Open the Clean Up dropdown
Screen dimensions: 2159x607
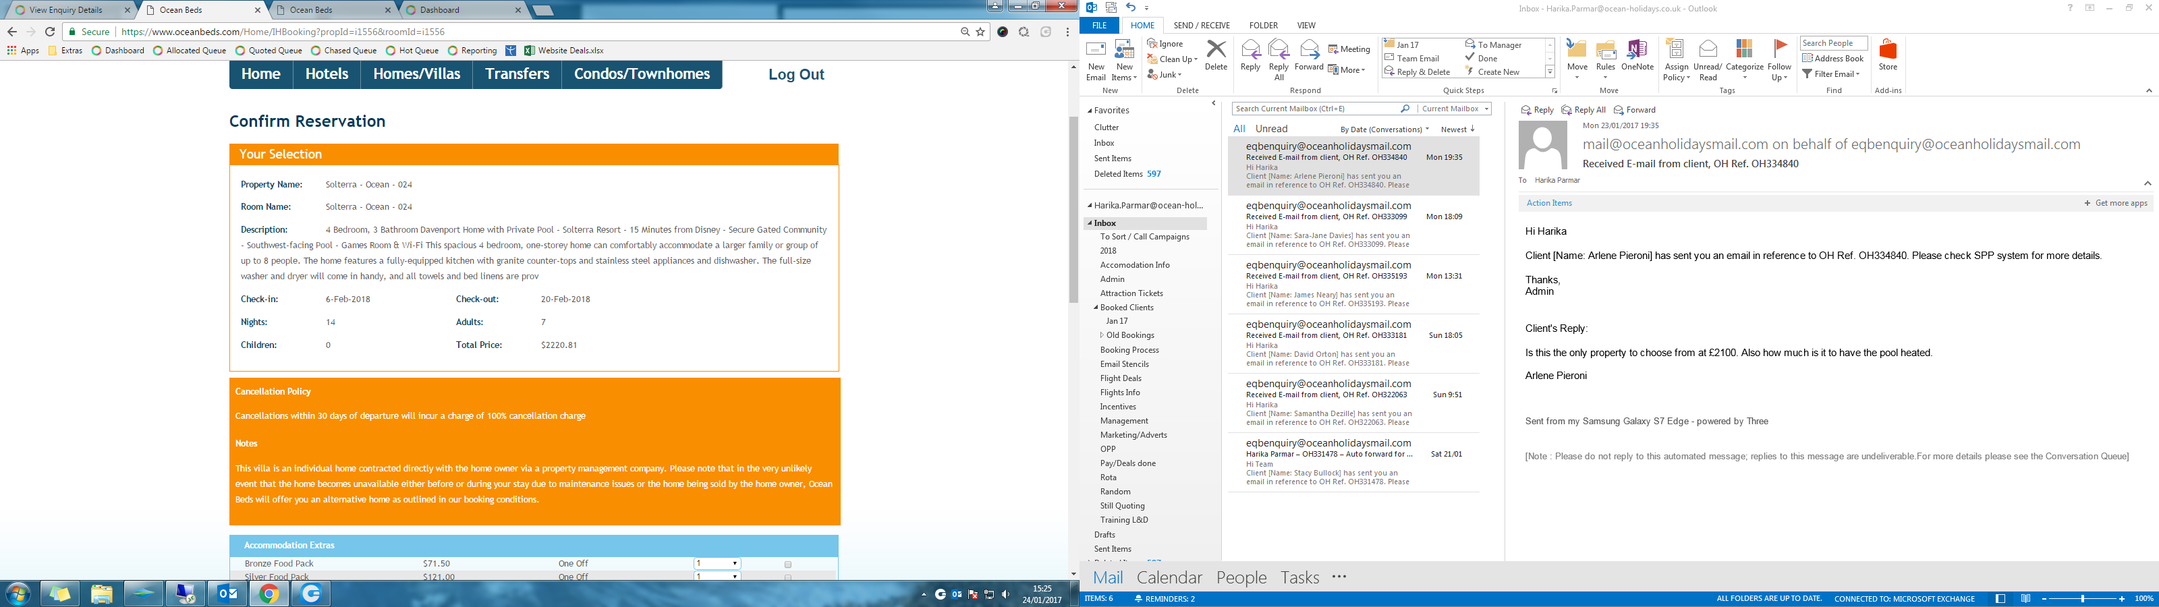coord(1172,59)
